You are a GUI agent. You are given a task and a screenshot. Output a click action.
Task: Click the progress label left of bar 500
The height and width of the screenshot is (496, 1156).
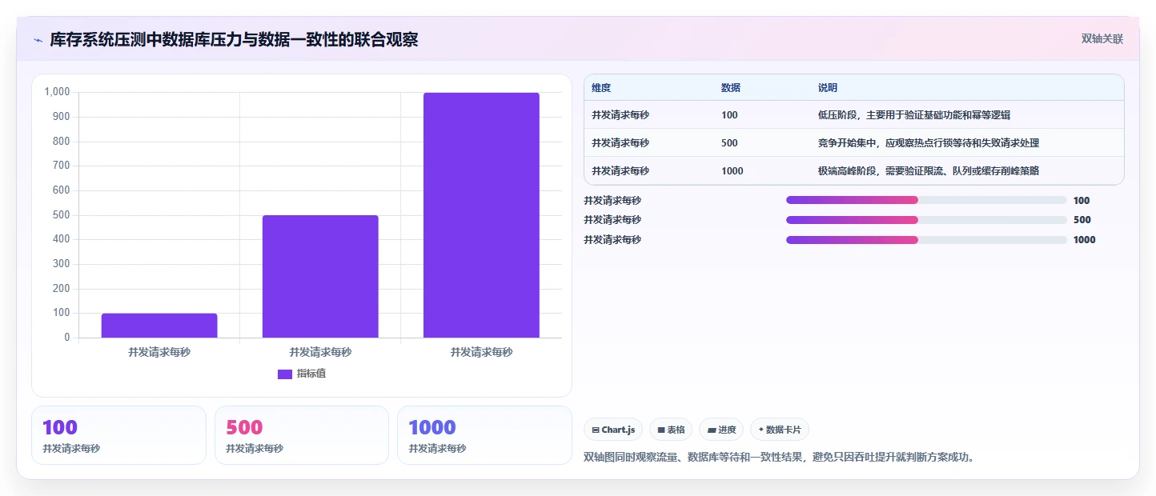click(612, 220)
